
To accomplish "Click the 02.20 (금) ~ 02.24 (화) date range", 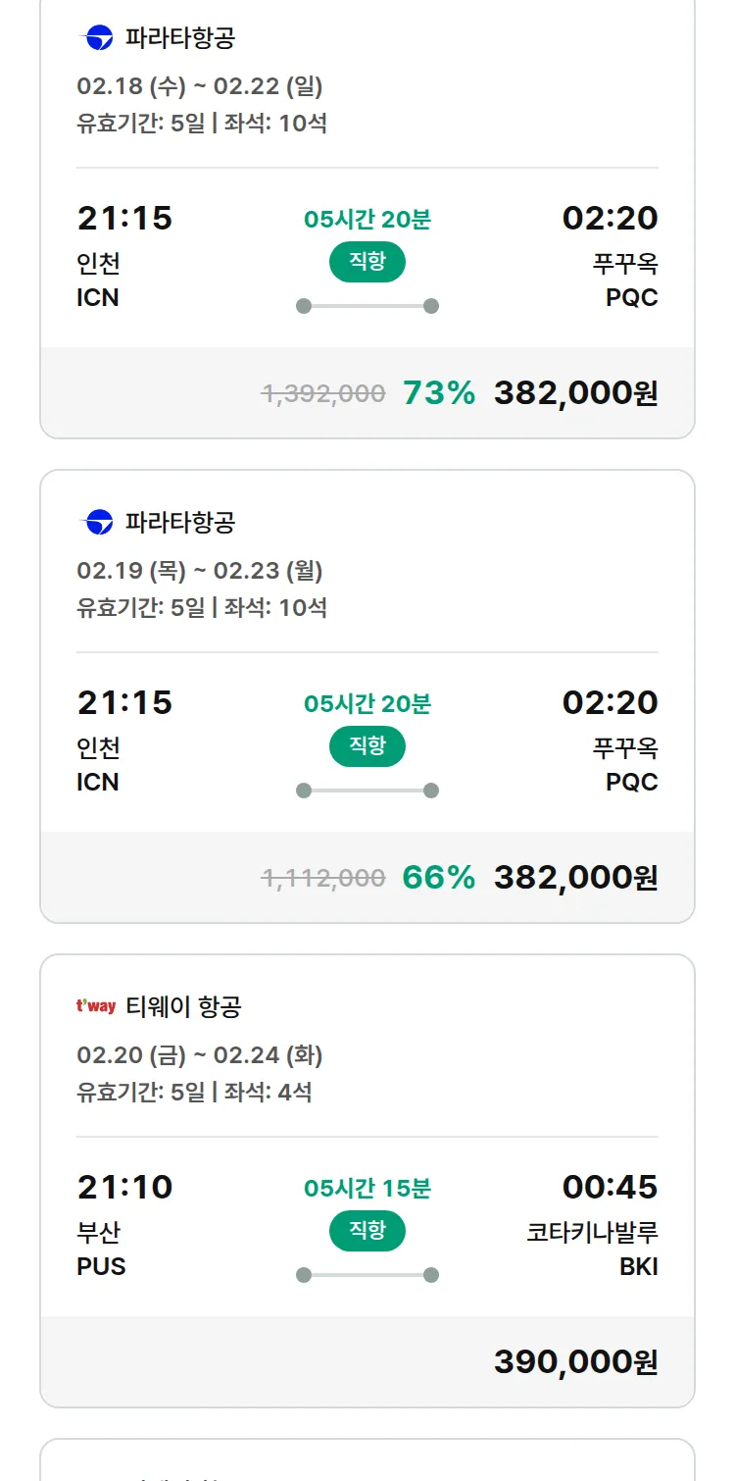I will (x=200, y=1055).
